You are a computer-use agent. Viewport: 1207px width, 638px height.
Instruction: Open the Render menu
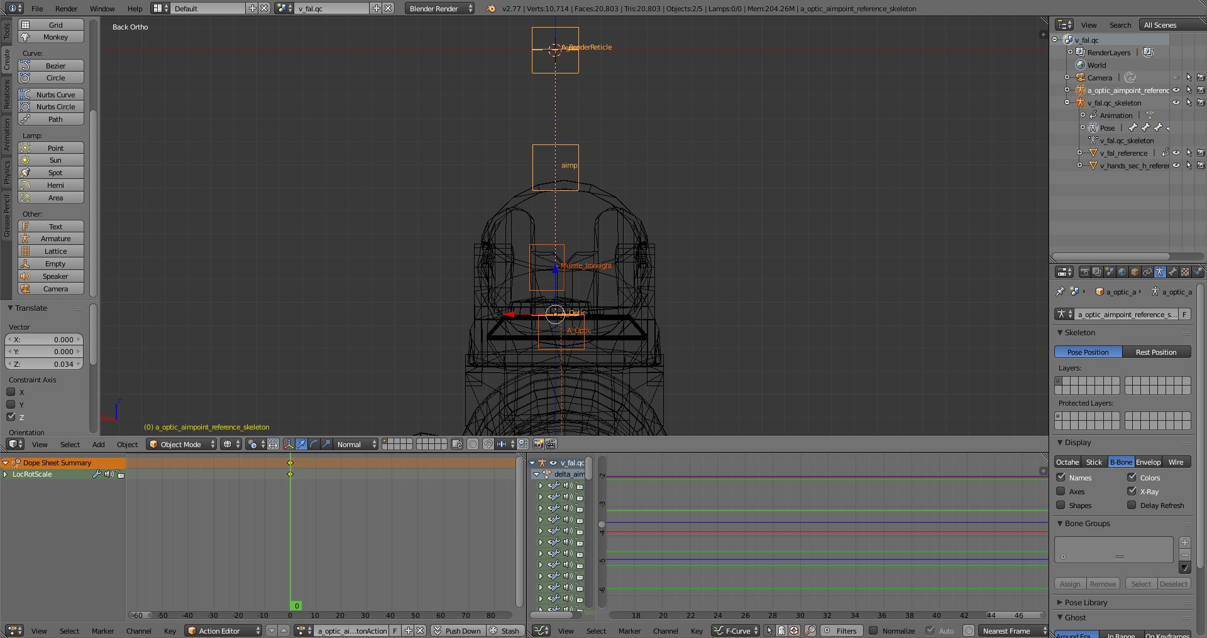pos(66,9)
